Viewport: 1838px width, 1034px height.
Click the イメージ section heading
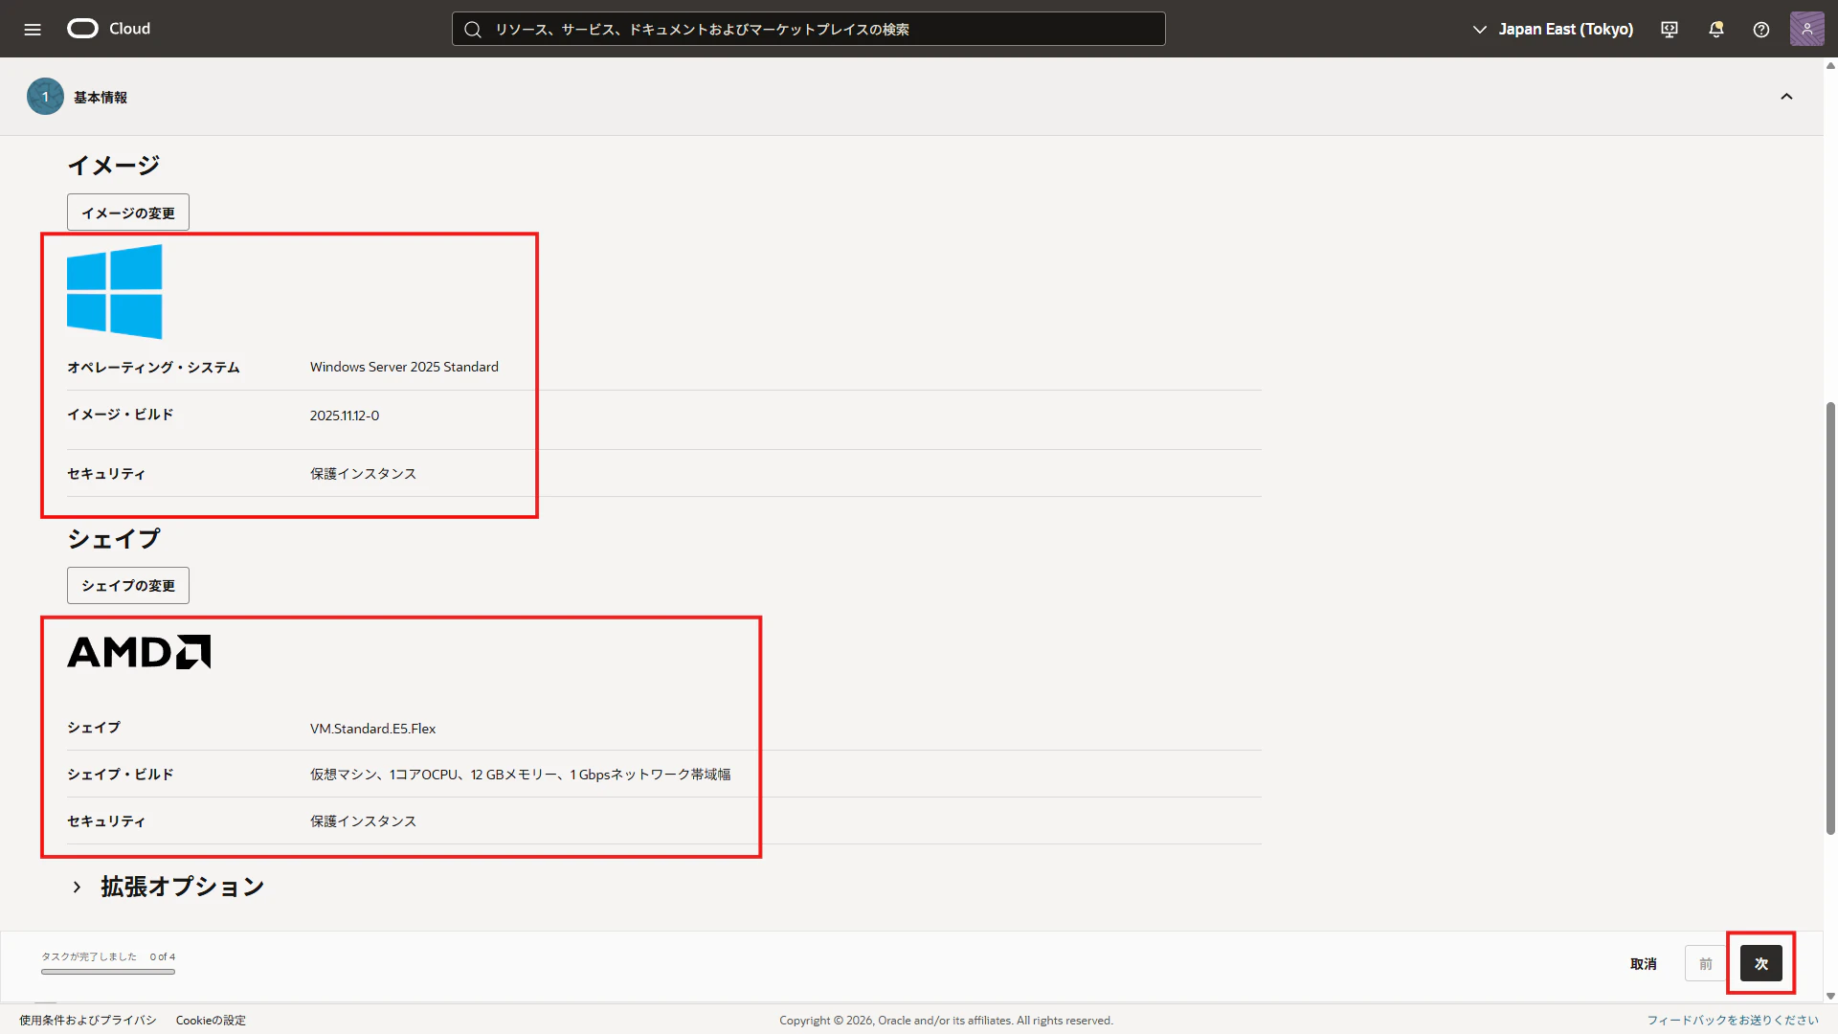pos(114,166)
